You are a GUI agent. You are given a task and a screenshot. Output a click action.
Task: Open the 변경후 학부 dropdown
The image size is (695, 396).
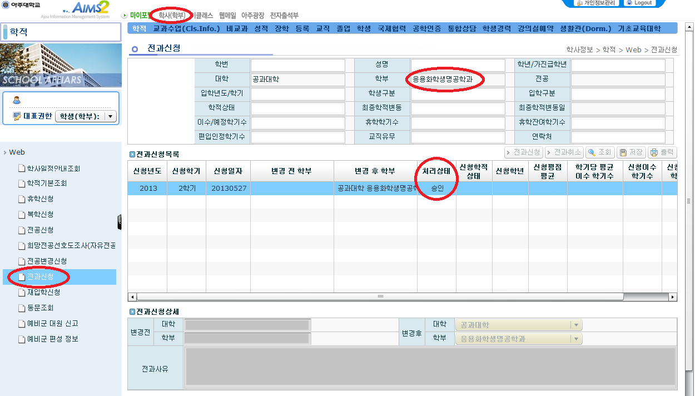point(577,339)
